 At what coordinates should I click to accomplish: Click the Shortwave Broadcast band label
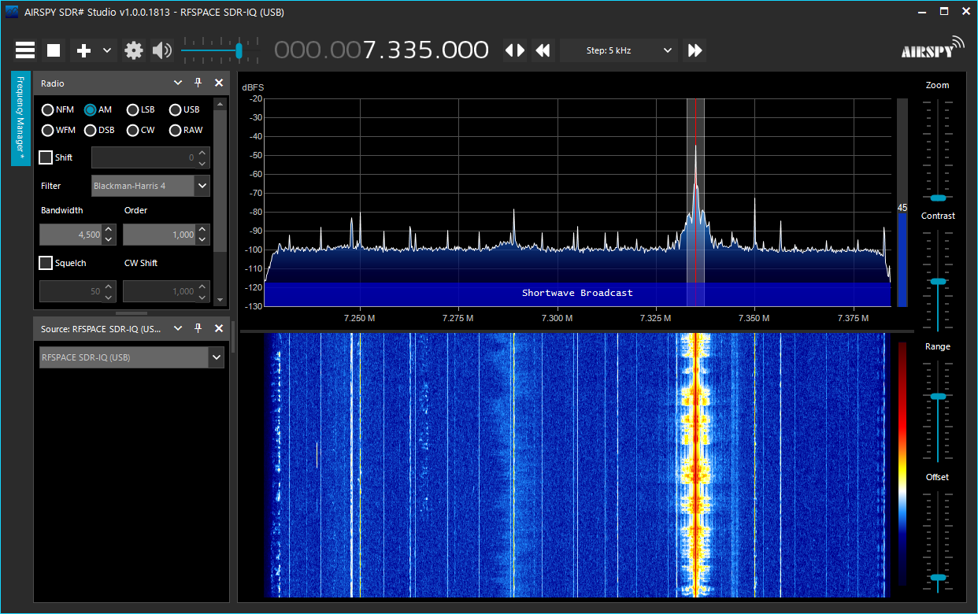click(577, 293)
